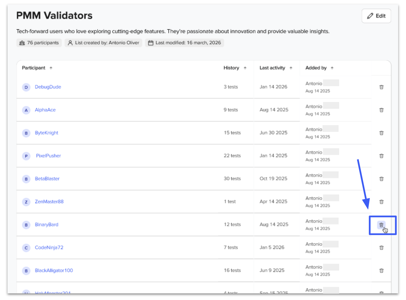Open DebugDude participant profile
406x300 pixels.
pos(48,87)
